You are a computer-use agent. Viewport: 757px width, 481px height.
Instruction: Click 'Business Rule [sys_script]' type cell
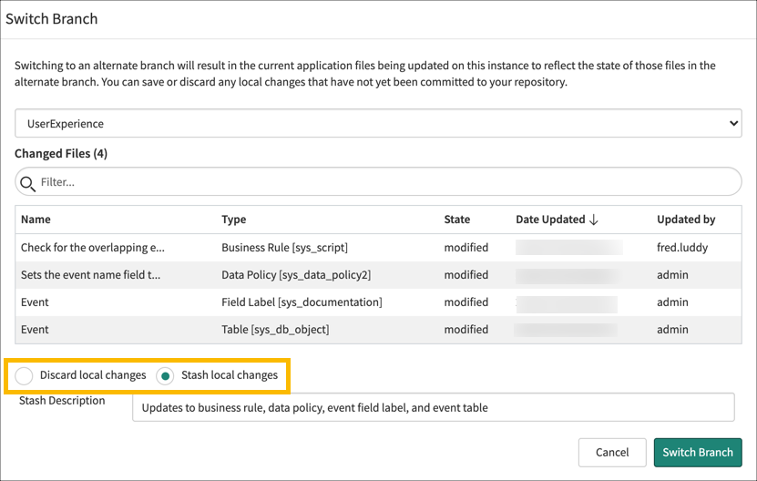(284, 248)
